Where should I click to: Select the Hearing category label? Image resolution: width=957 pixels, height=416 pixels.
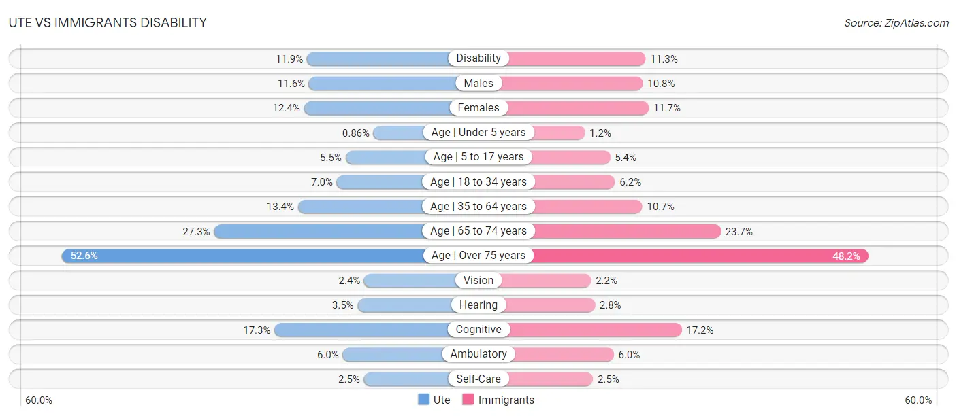tap(478, 305)
